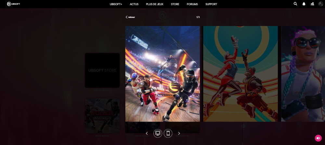Open the SUPPORT menu item
The image size is (325, 145).
pos(211,4)
